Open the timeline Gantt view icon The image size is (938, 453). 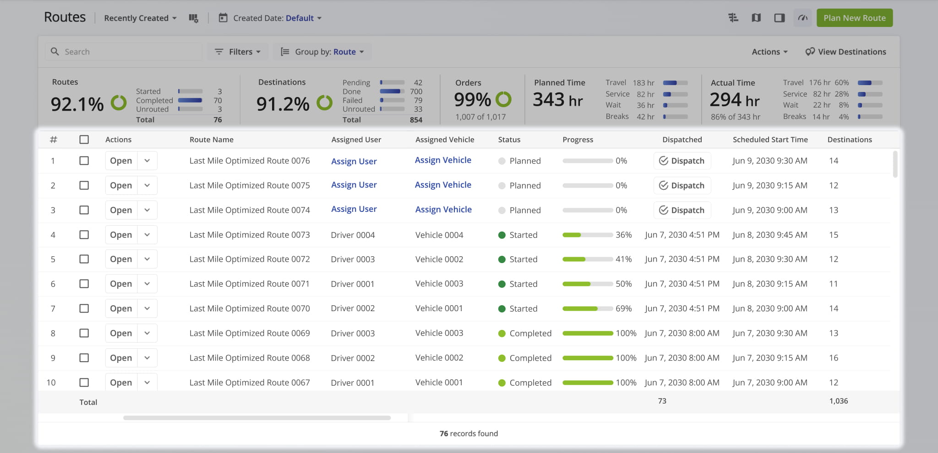pyautogui.click(x=733, y=18)
